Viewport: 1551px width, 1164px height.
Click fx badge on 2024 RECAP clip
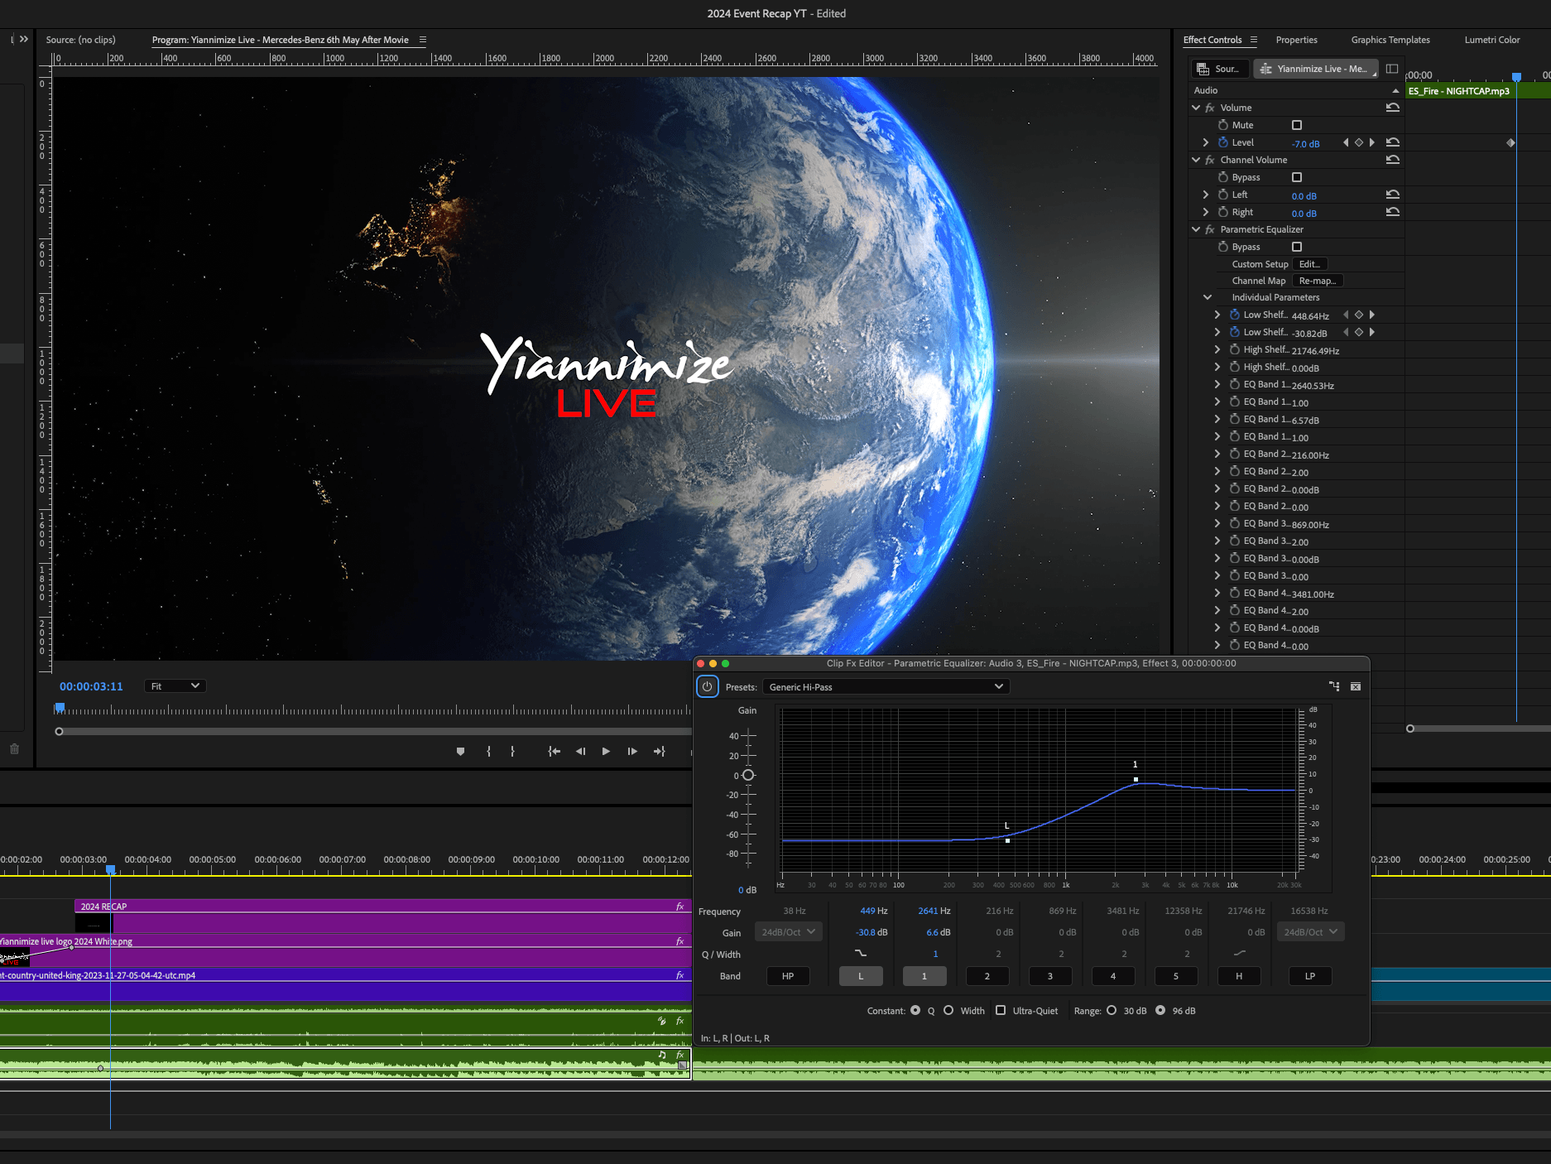(680, 907)
